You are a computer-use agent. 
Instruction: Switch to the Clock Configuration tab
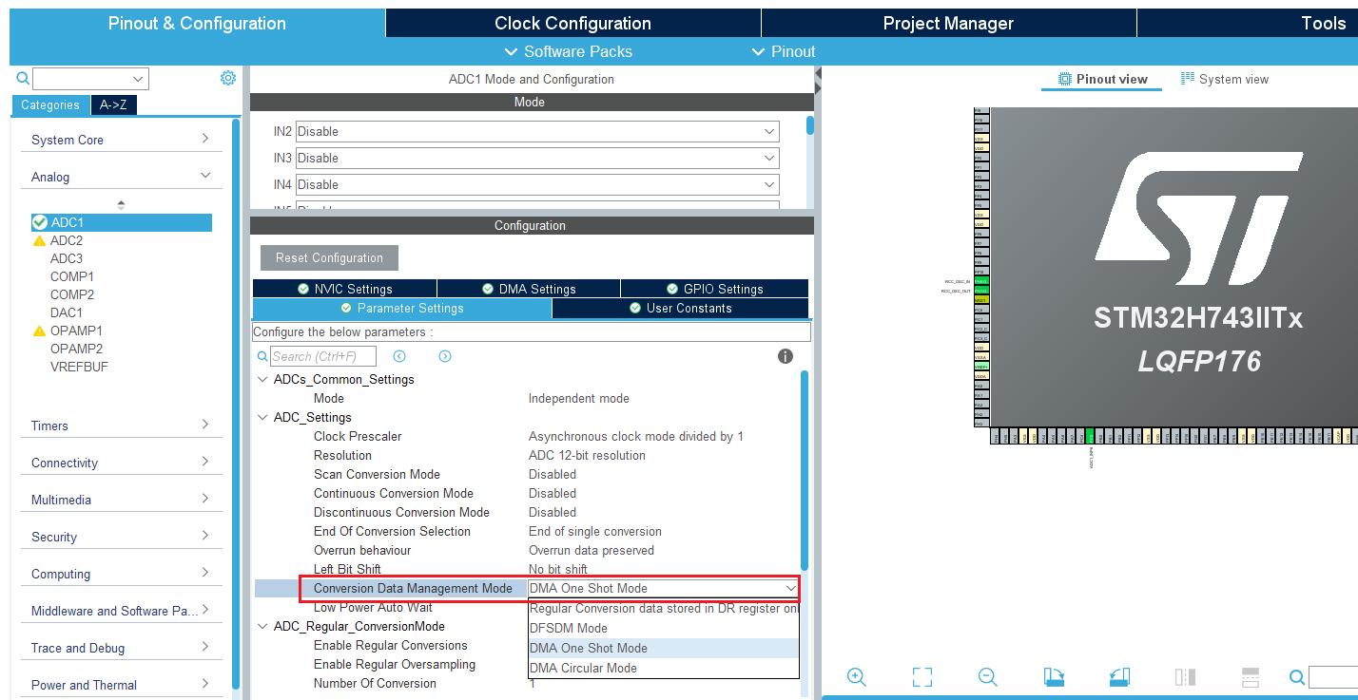(572, 23)
